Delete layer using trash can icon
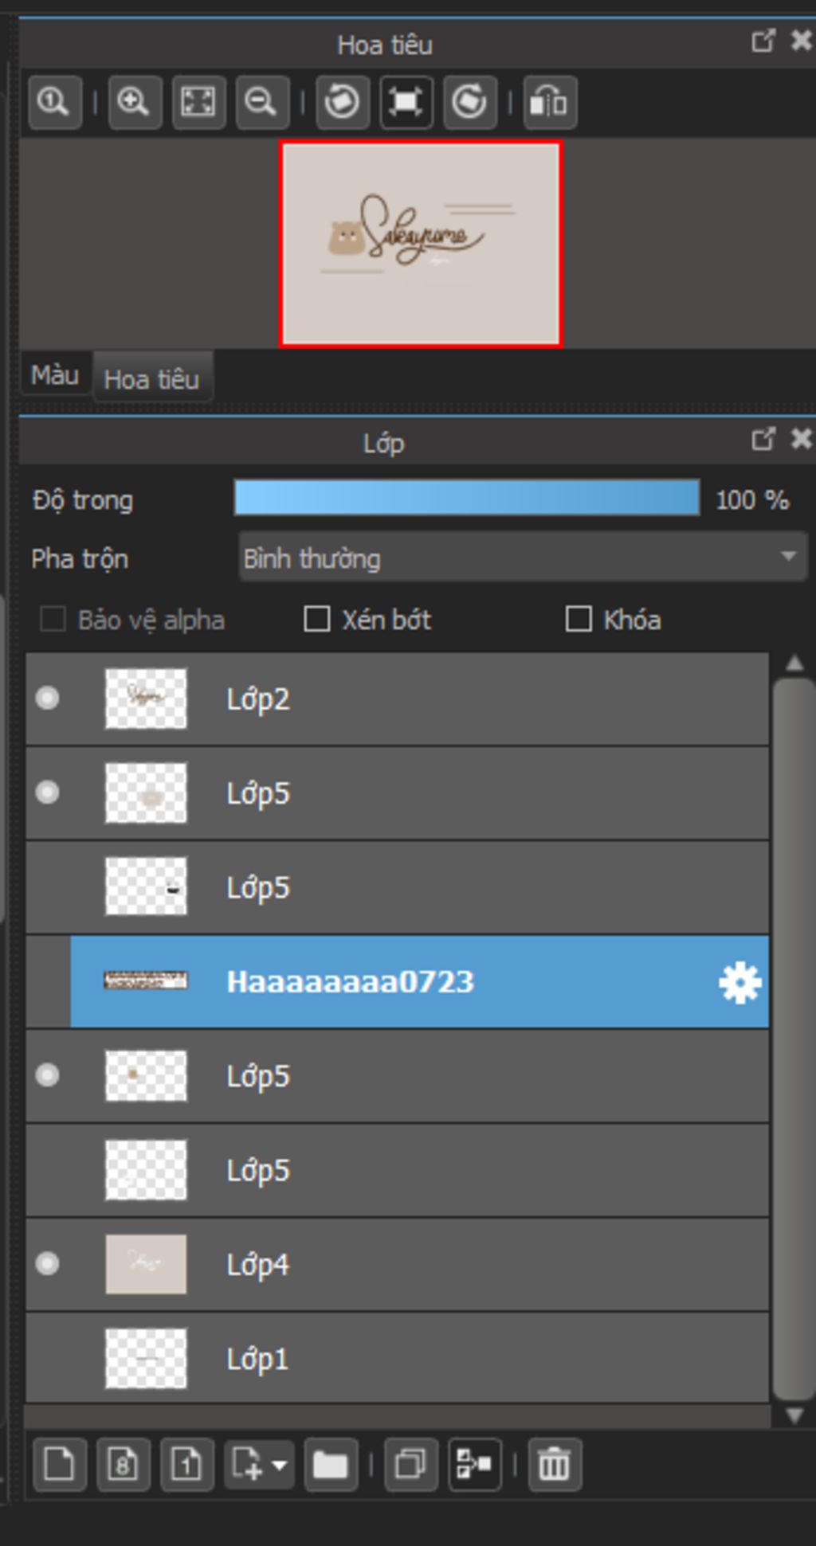Image resolution: width=816 pixels, height=1546 pixels. click(555, 1464)
